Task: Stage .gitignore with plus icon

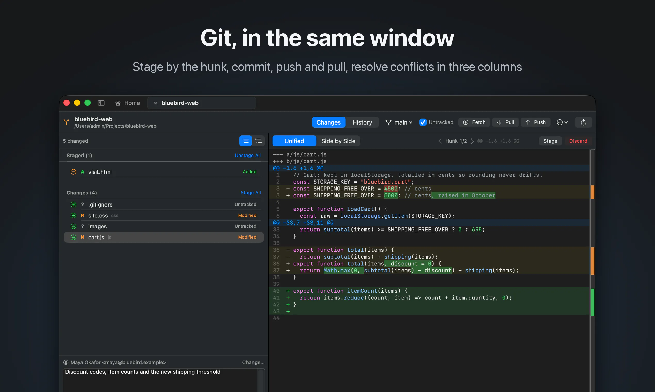Action: point(73,205)
